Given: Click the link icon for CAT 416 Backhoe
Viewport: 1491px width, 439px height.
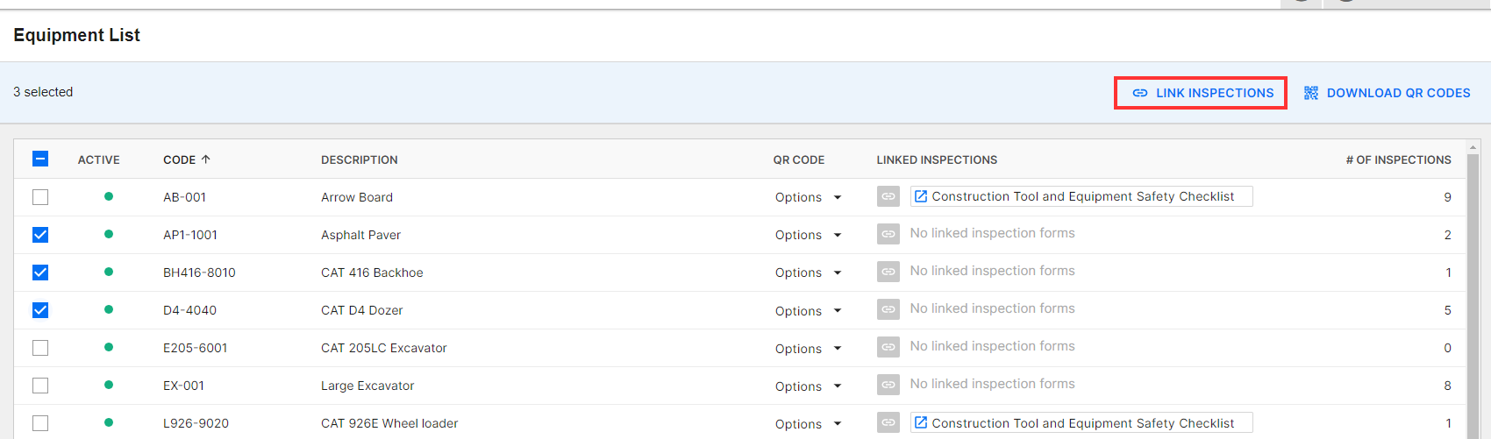Looking at the screenshot, I should [888, 272].
